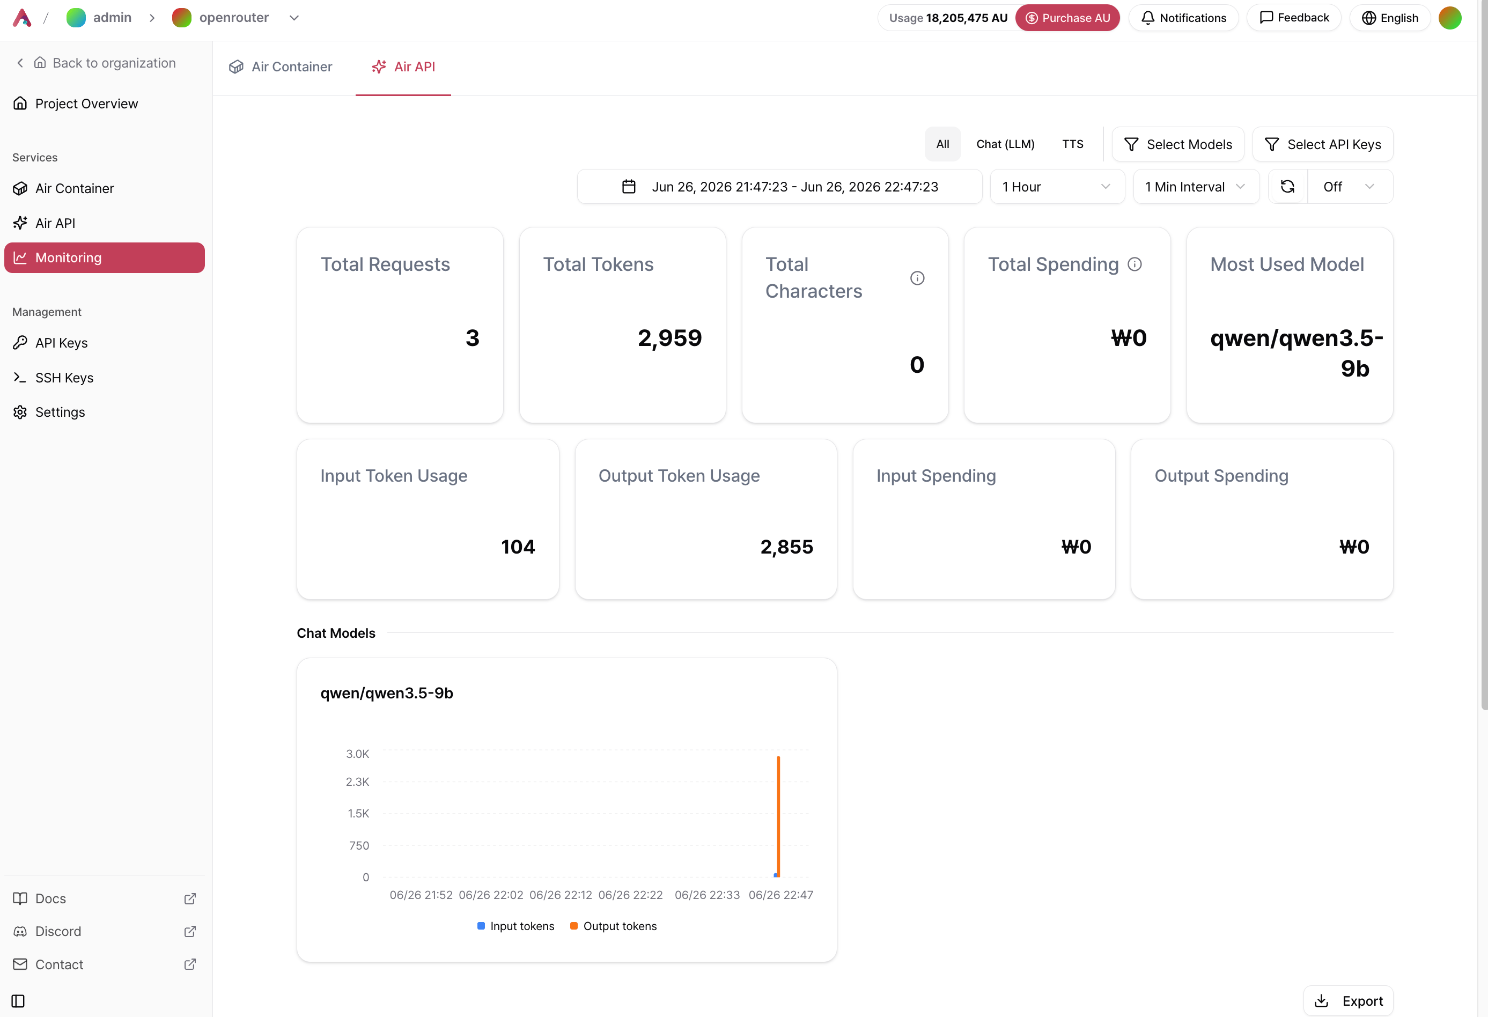Toggle the Output tokens legend entry
This screenshot has width=1488, height=1017.
tap(613, 926)
